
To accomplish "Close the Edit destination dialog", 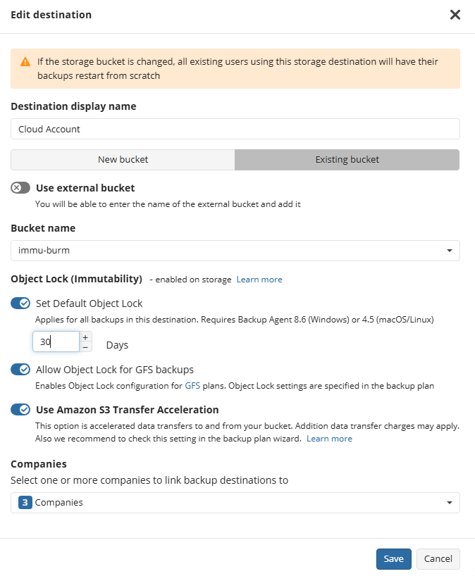I will click(x=455, y=15).
